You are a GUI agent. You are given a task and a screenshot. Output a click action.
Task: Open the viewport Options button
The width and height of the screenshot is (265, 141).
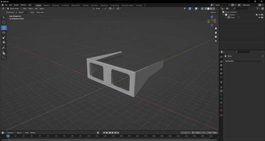213,12
